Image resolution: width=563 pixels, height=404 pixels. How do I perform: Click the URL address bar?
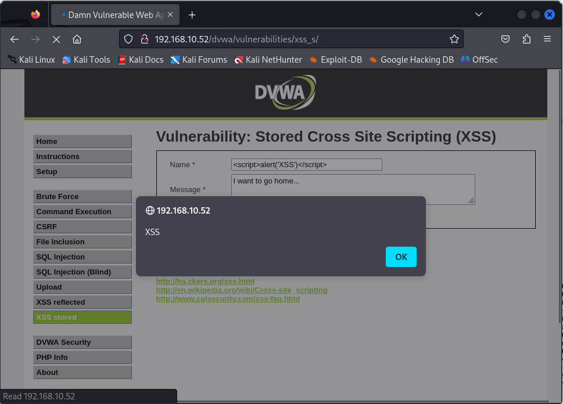click(291, 39)
